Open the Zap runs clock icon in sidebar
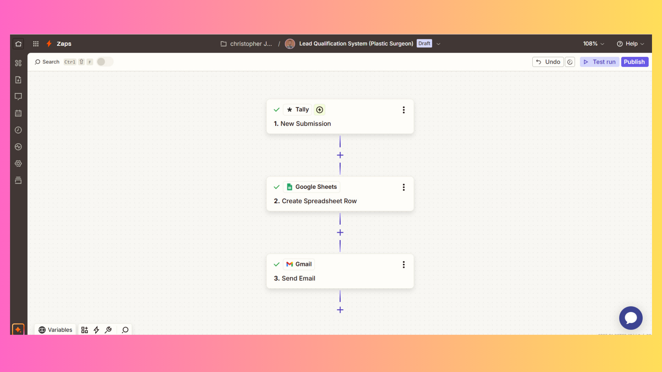The height and width of the screenshot is (372, 662). click(18, 130)
